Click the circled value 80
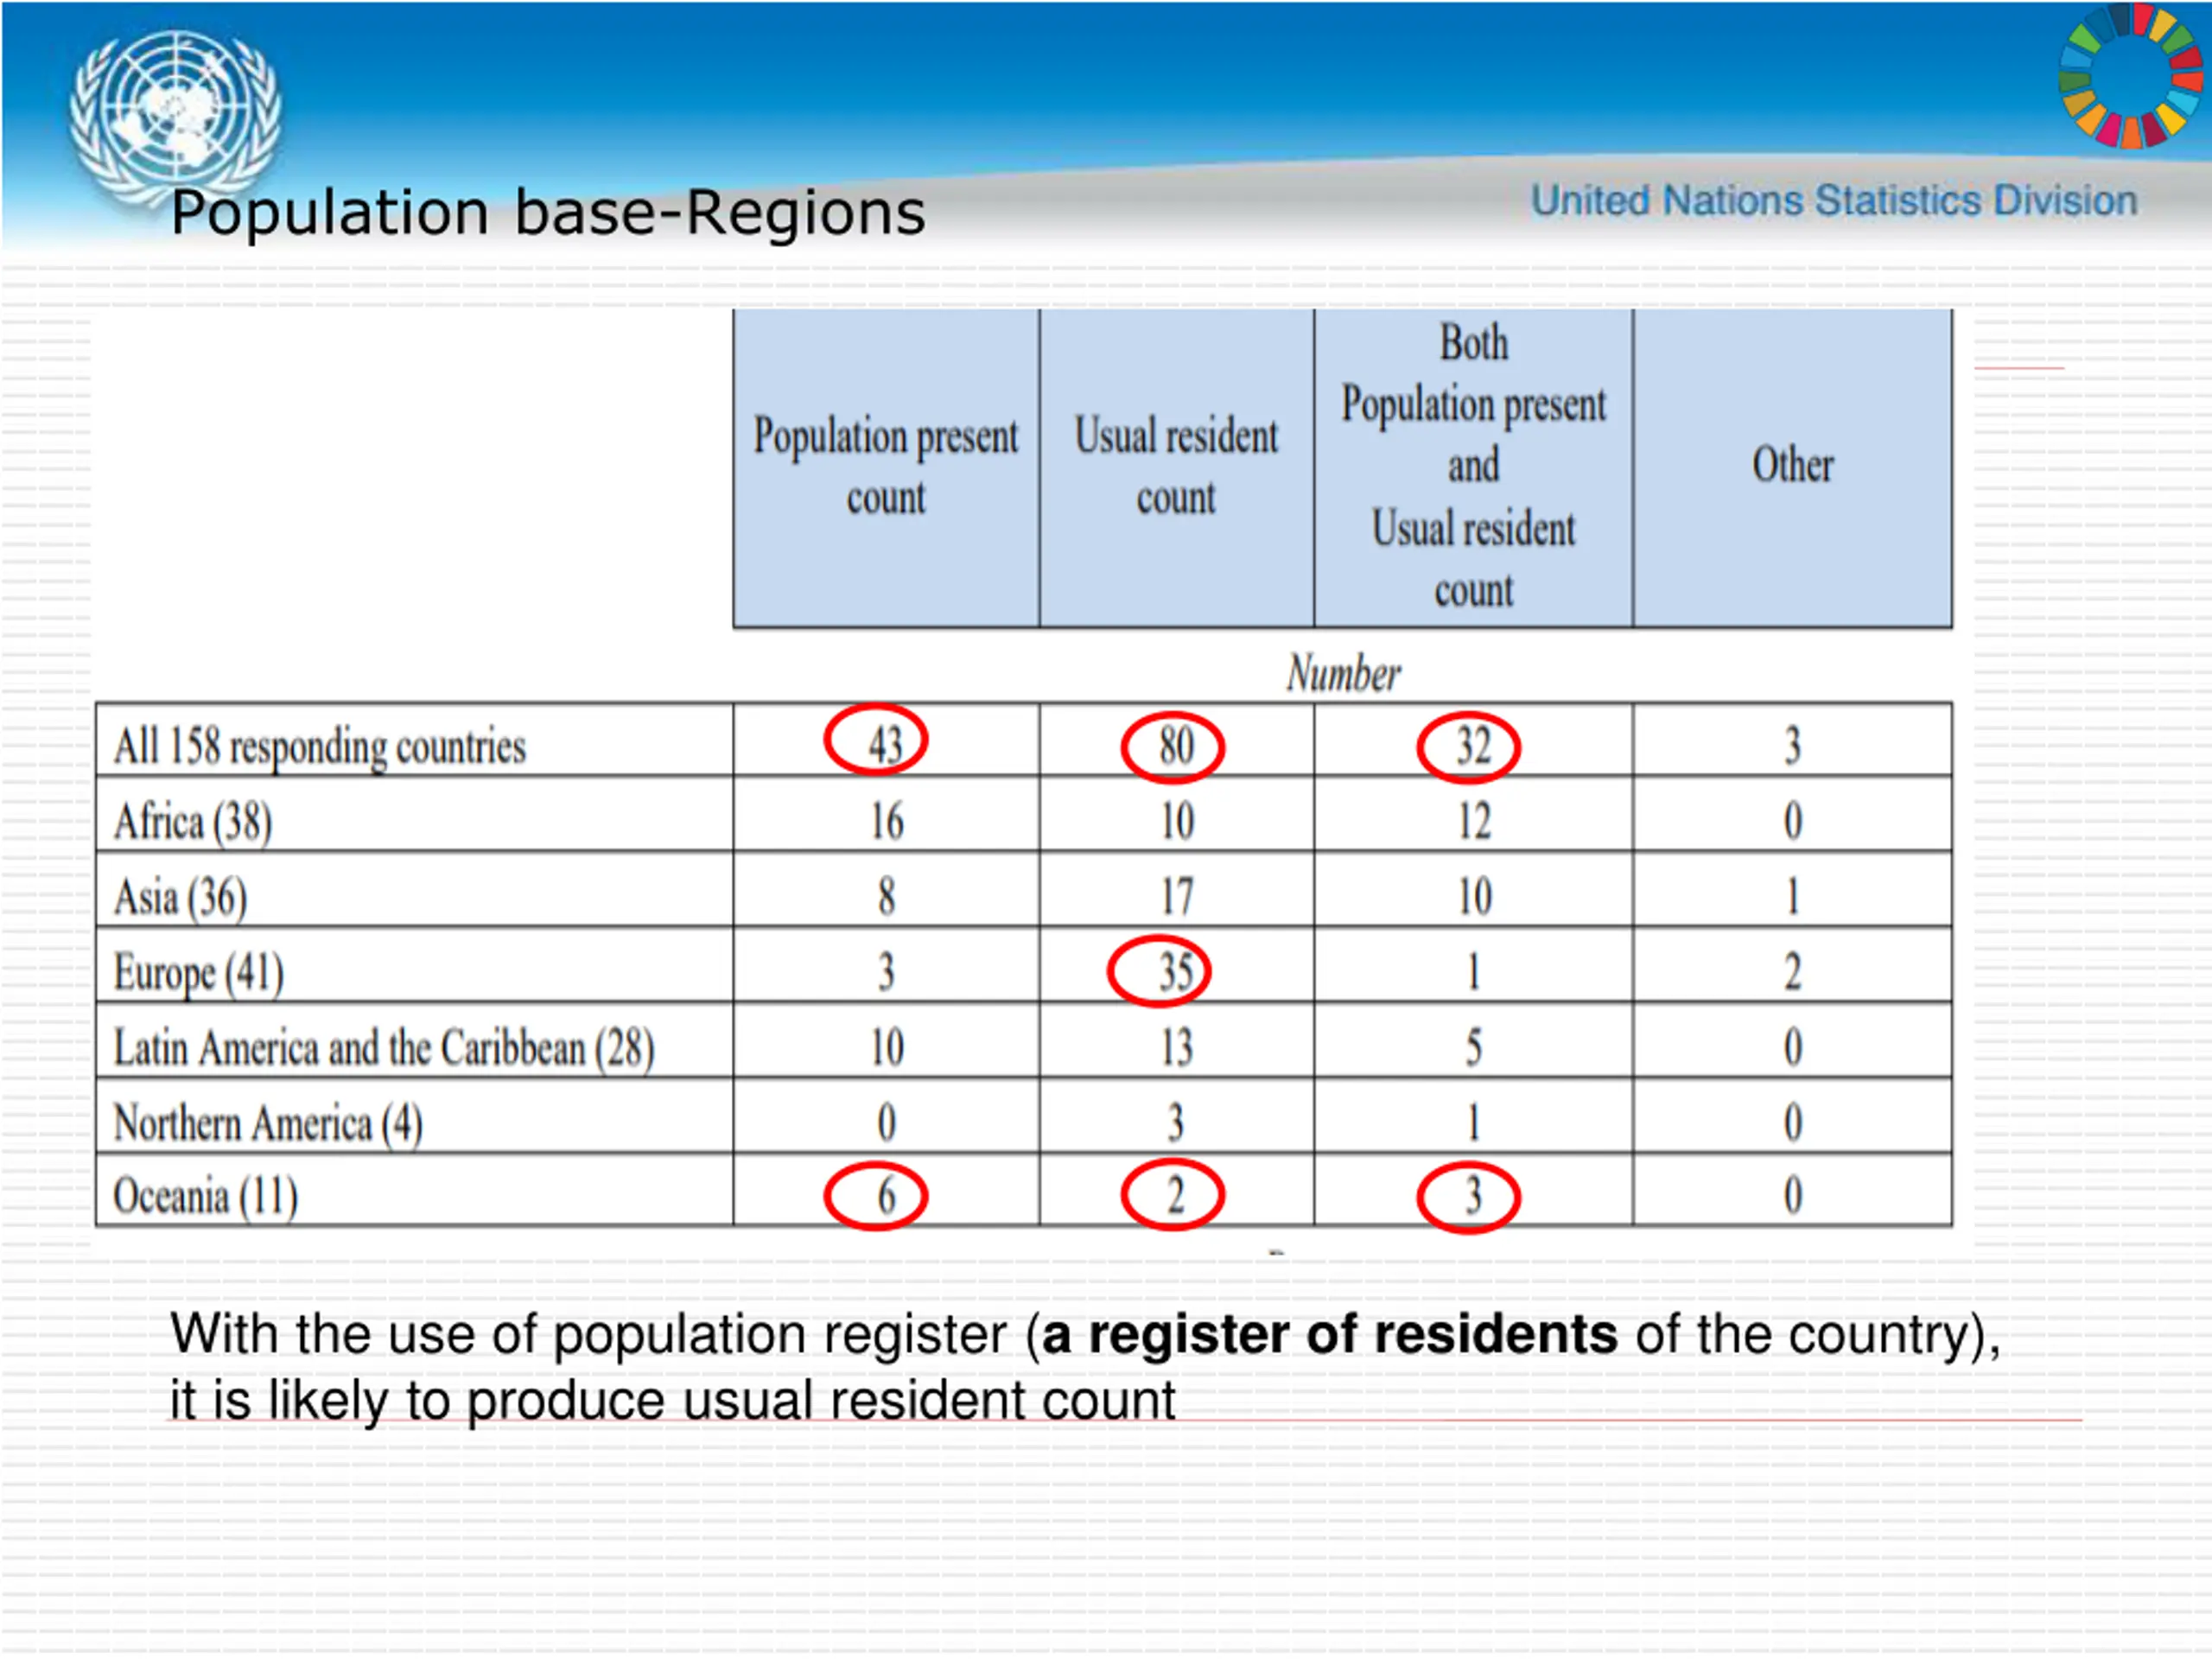Viewport: 2212px width, 1659px height. [1173, 748]
